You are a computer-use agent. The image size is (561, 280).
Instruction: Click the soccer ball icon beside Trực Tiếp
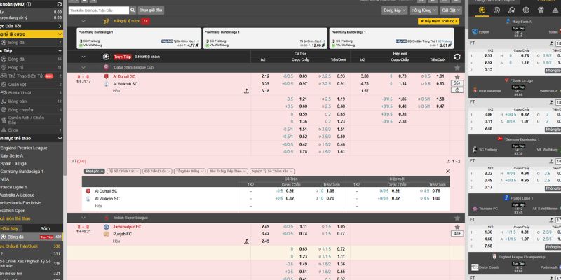[x=106, y=57]
